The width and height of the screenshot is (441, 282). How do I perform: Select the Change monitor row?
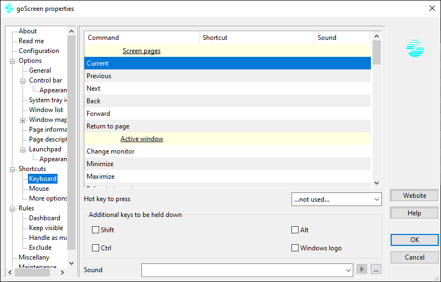227,151
